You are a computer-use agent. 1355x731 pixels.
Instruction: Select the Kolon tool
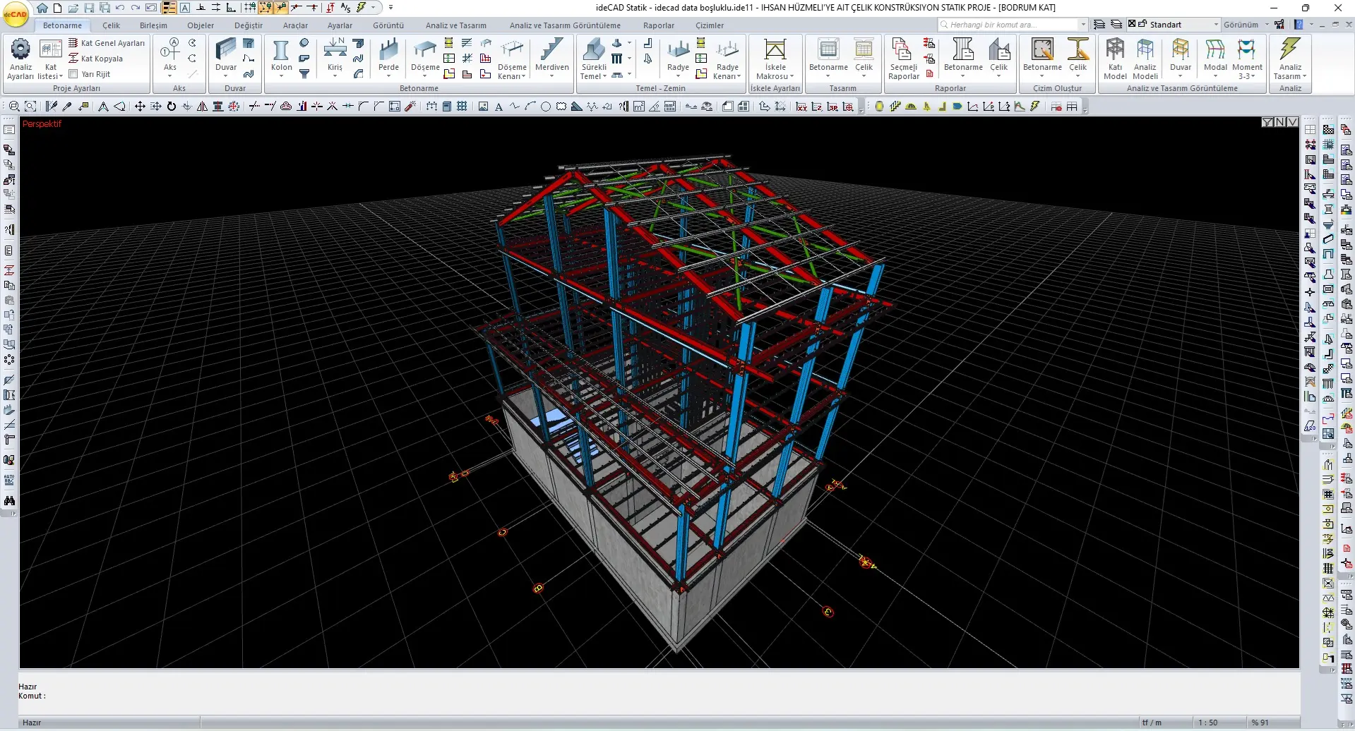click(281, 57)
